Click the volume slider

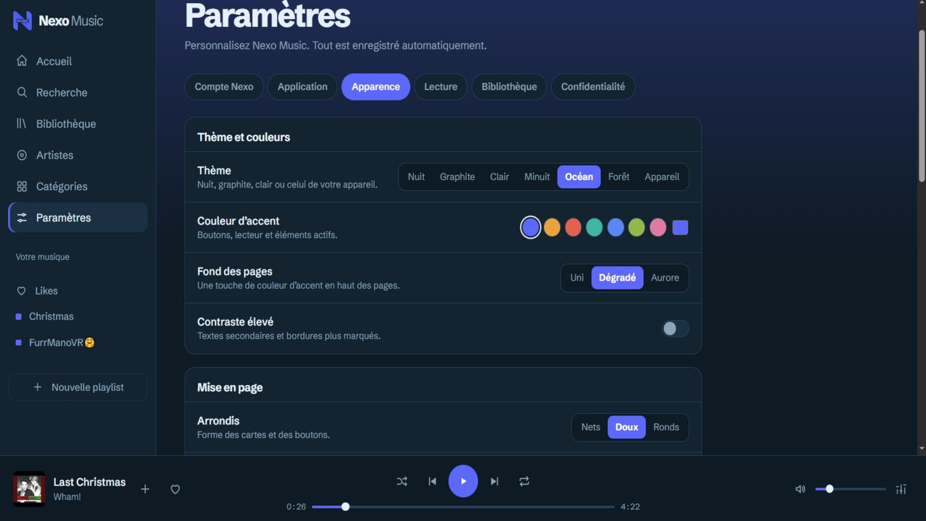850,489
